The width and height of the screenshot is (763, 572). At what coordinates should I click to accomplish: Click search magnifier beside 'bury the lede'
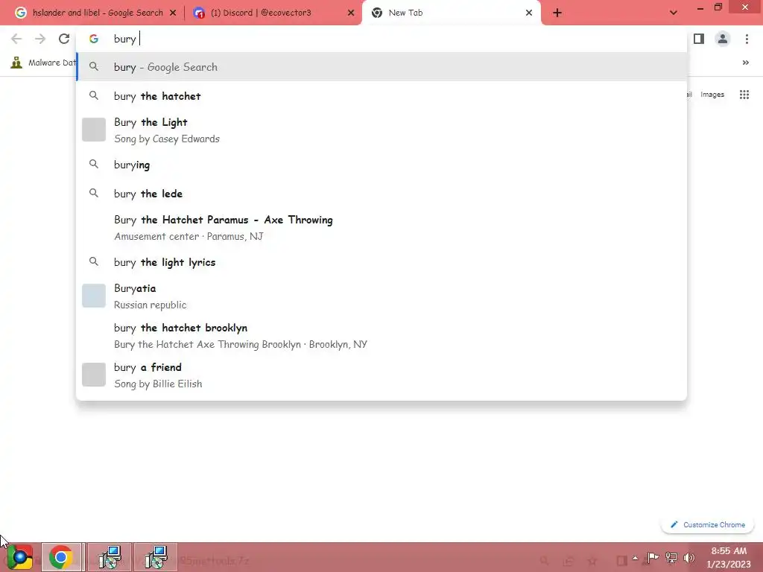click(x=94, y=193)
